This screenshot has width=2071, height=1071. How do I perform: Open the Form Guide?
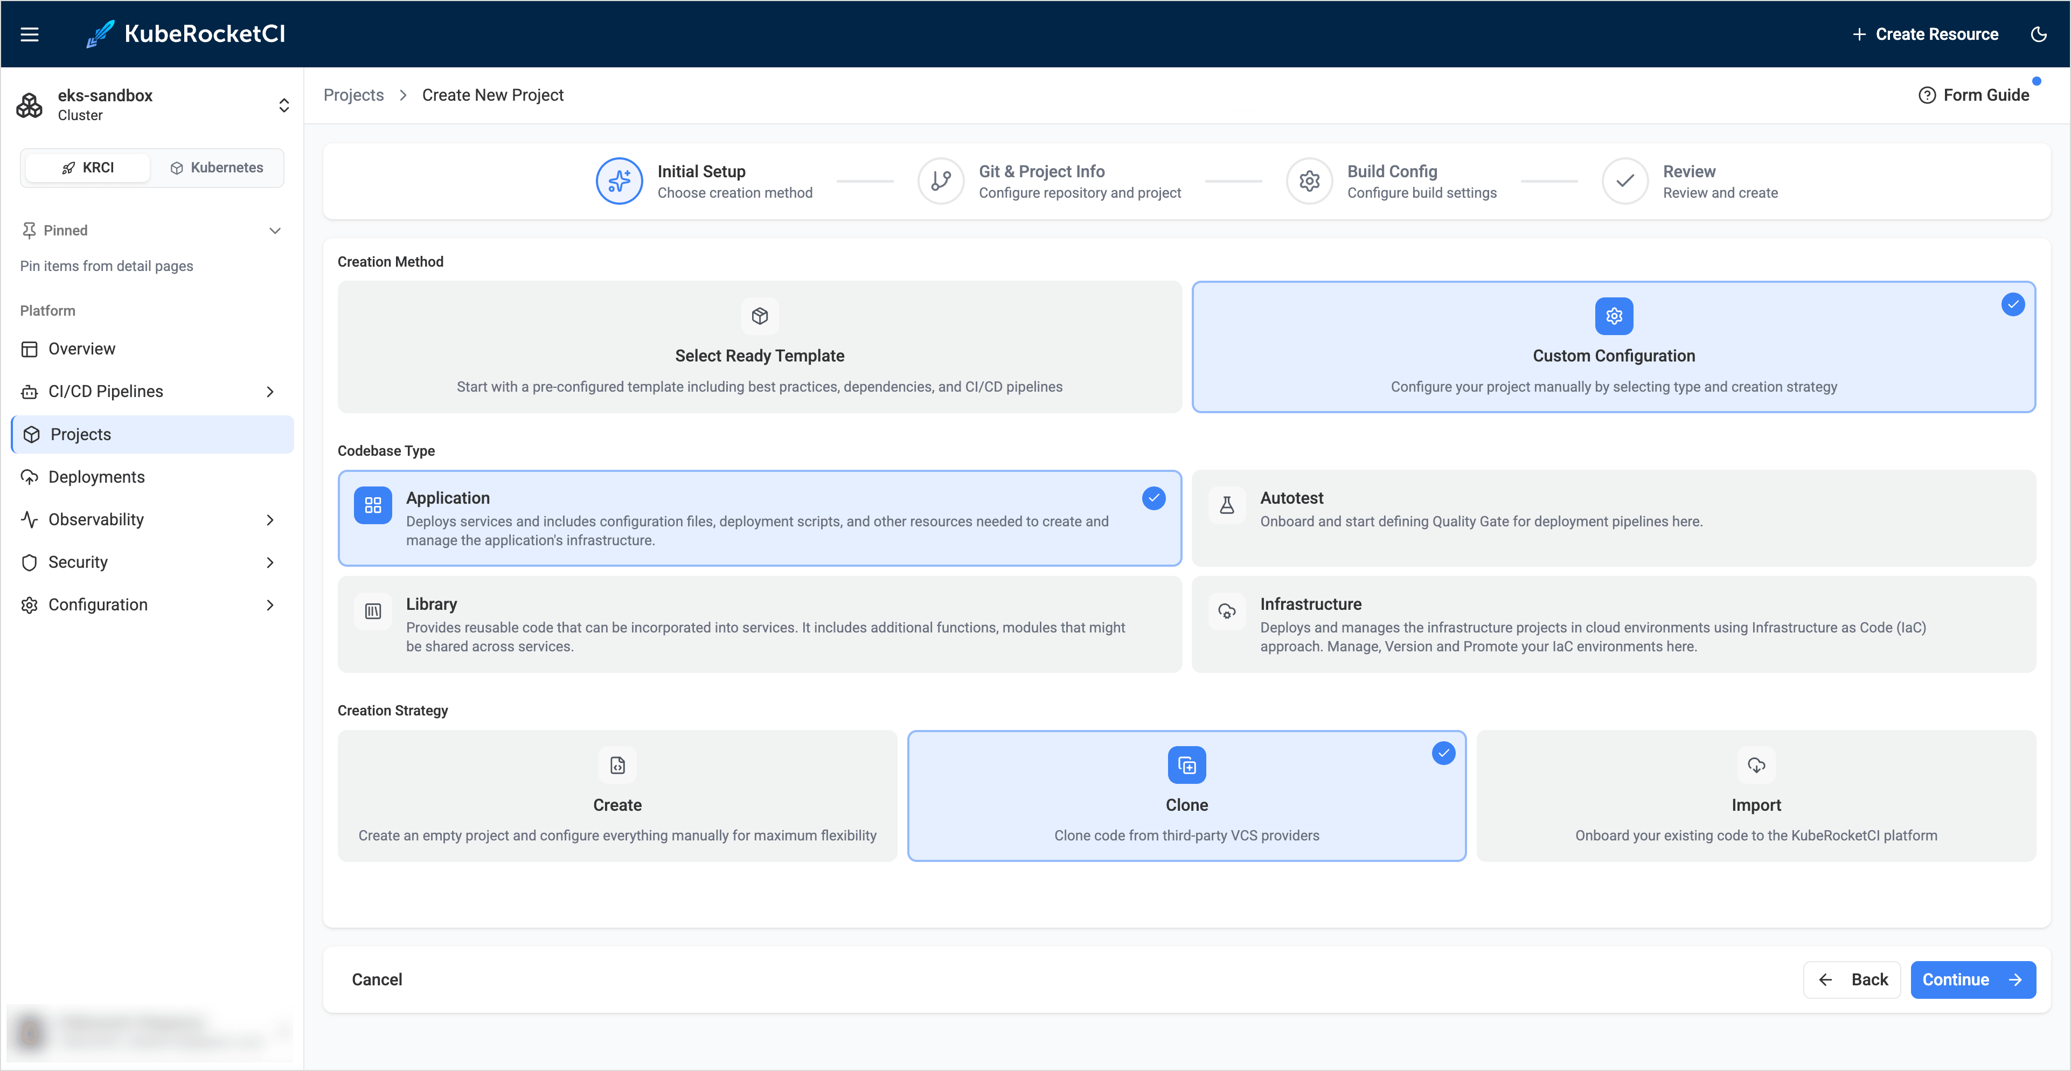pos(1973,96)
